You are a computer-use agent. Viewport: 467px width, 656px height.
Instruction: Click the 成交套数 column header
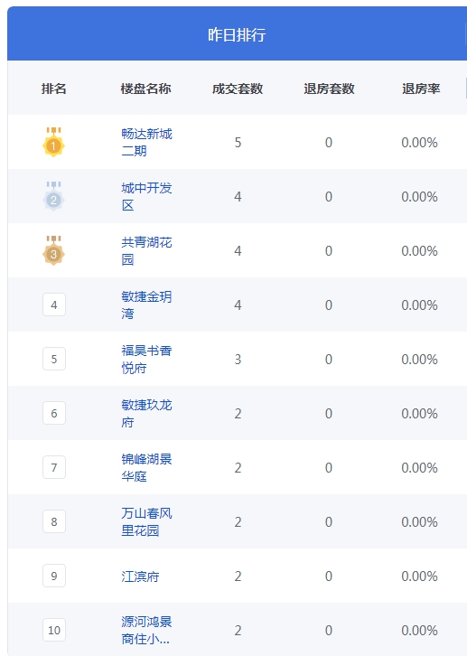[238, 89]
